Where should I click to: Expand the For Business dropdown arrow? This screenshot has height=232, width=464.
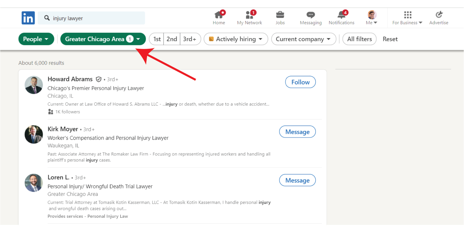point(421,23)
